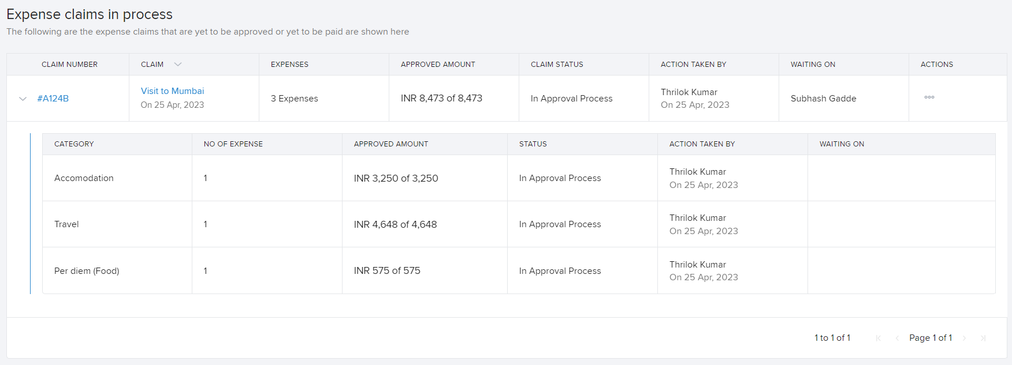
Task: Click the 3 Expenses cell
Action: click(x=294, y=99)
